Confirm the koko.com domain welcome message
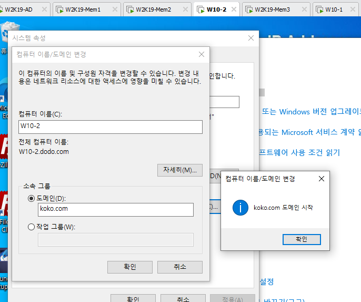This screenshot has width=361, height=302. coord(302,239)
